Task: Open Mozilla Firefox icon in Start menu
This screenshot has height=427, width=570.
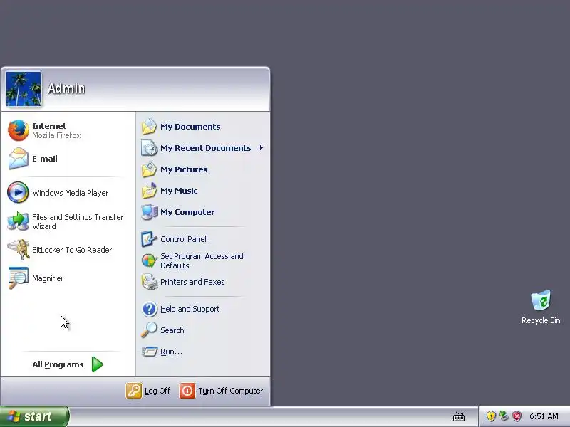Action: pos(19,130)
